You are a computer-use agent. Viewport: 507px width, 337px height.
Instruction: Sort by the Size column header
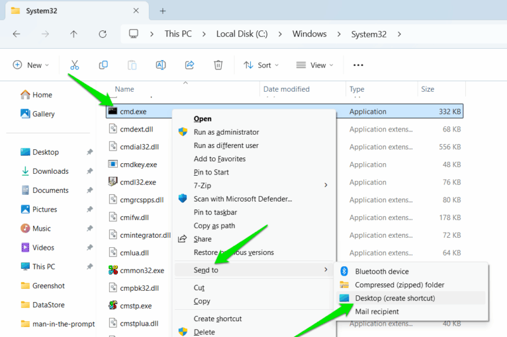coord(427,89)
